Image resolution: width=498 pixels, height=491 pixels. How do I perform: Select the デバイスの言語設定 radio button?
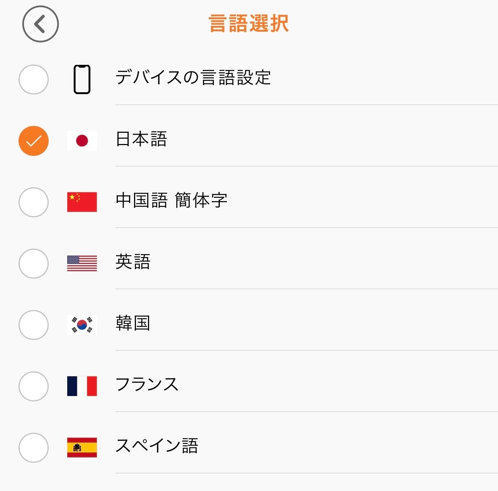[x=34, y=80]
